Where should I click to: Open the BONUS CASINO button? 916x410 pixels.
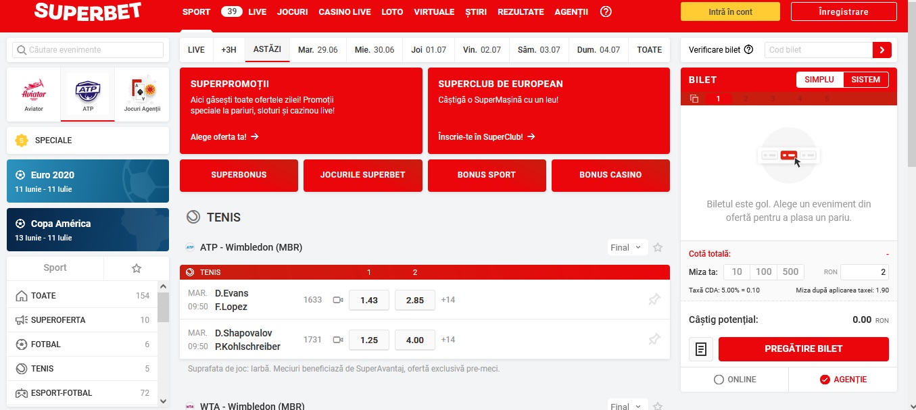pos(610,175)
